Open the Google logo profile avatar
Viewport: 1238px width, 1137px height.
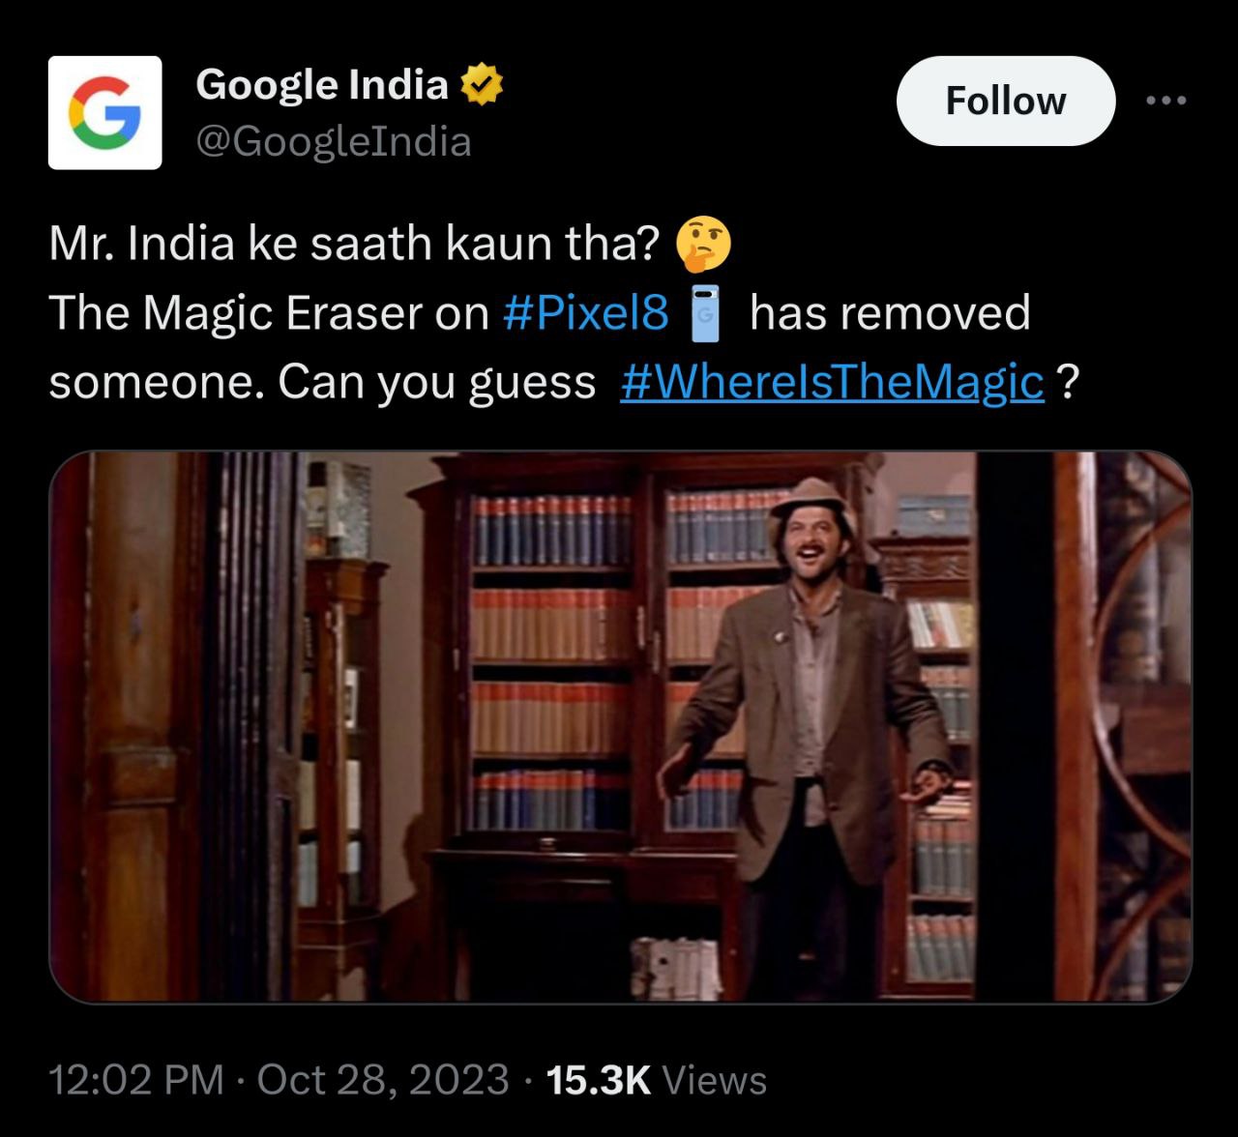104,112
